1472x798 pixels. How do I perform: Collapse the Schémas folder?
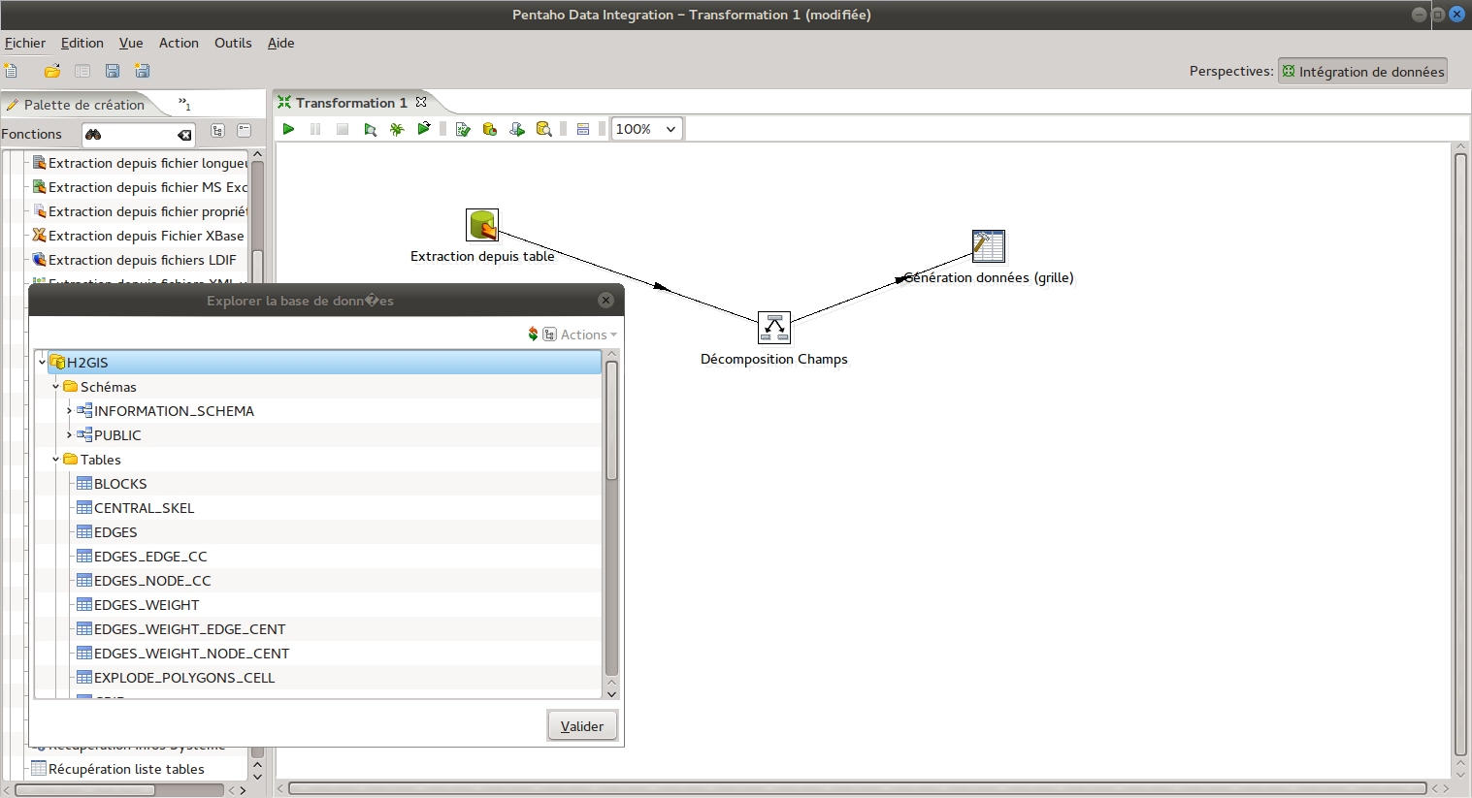coord(55,387)
